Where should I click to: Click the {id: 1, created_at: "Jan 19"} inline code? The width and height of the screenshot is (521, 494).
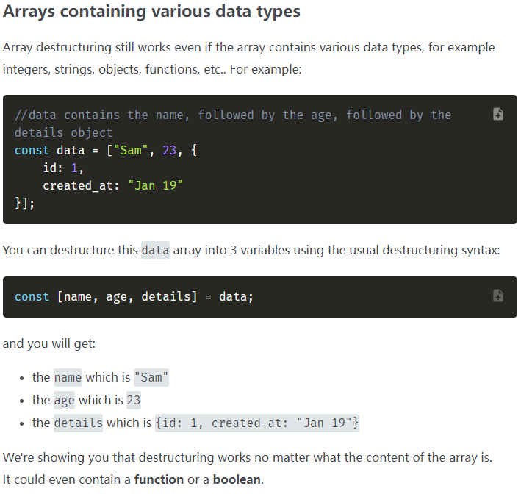click(257, 423)
